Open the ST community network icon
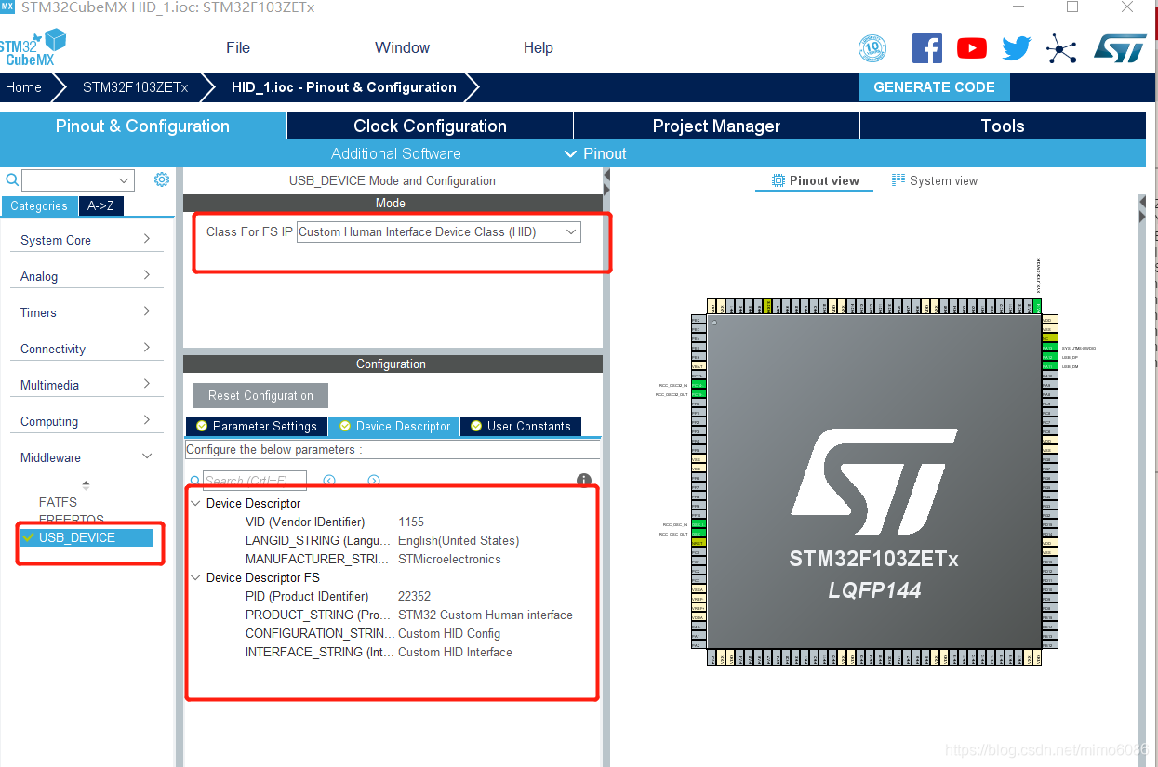Screen dimensions: 1158x767 [x=1061, y=48]
